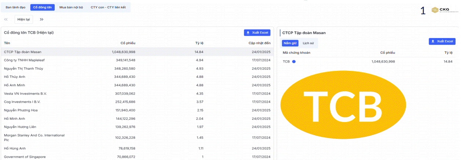Image resolution: width=461 pixels, height=160 pixels.
Task: Click the CKG logo
Action: 445,10
